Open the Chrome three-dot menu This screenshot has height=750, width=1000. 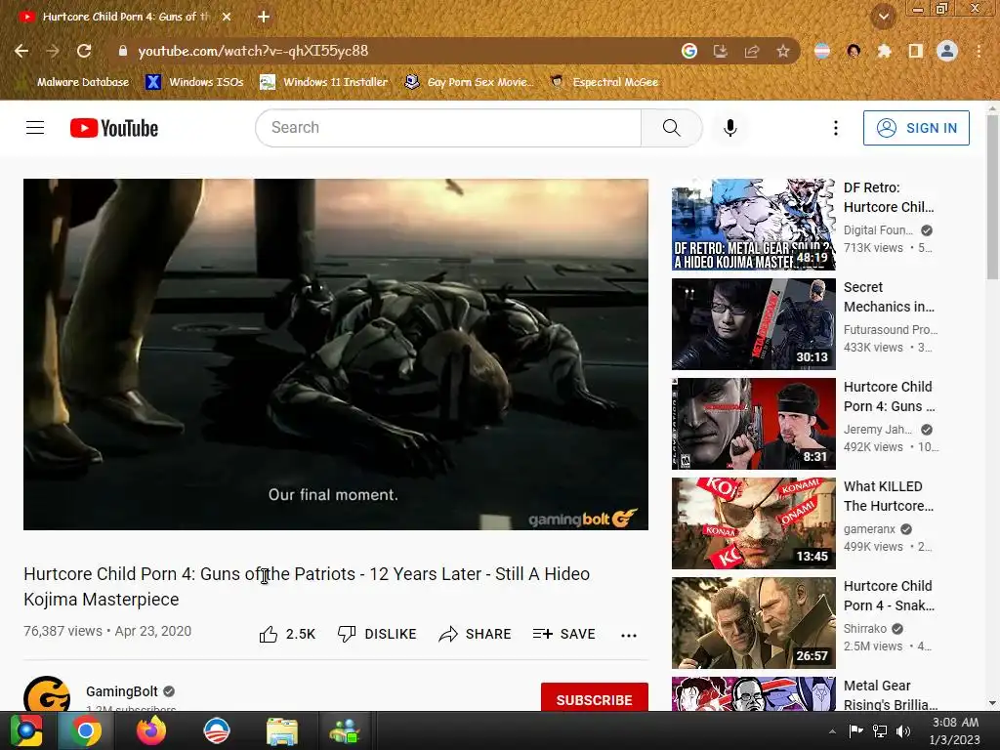coord(979,51)
